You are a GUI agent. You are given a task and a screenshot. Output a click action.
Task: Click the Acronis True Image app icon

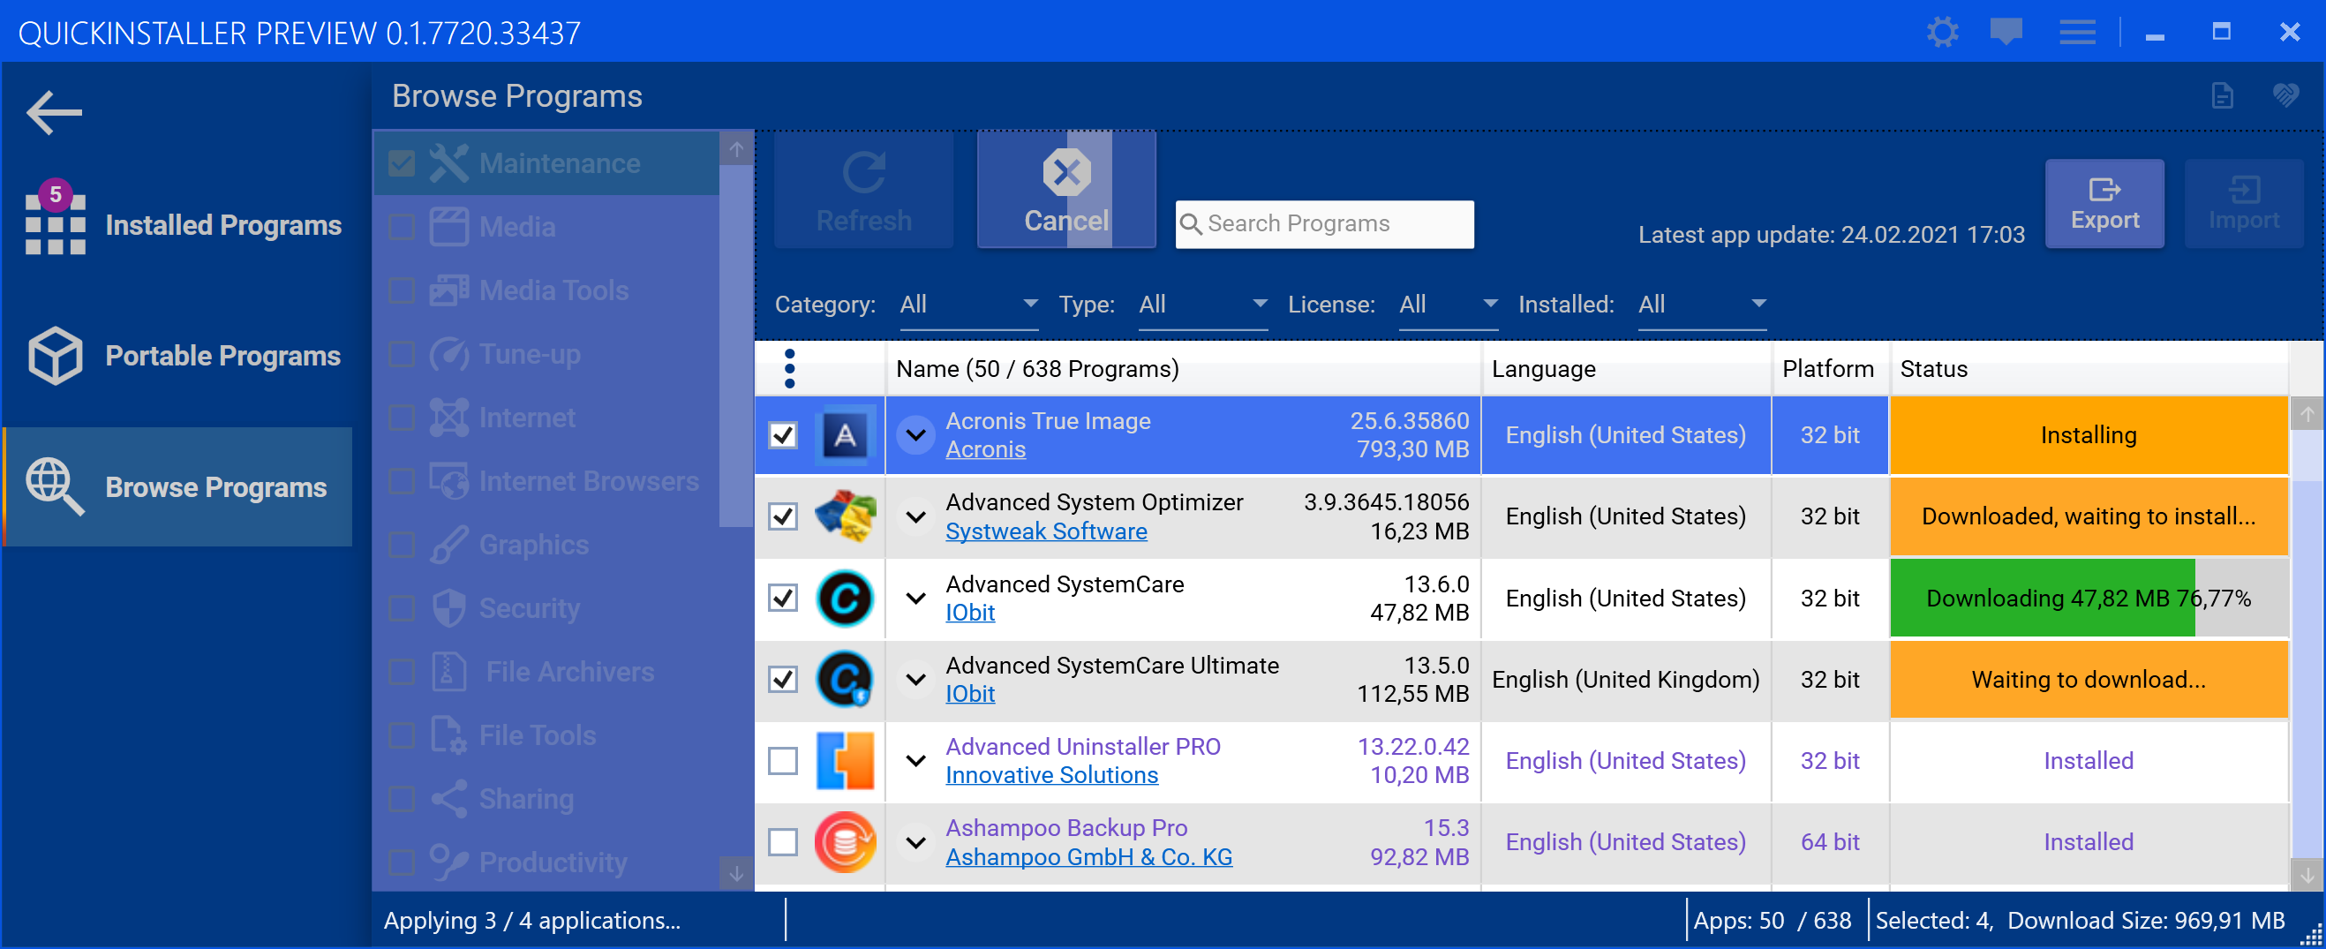(845, 435)
